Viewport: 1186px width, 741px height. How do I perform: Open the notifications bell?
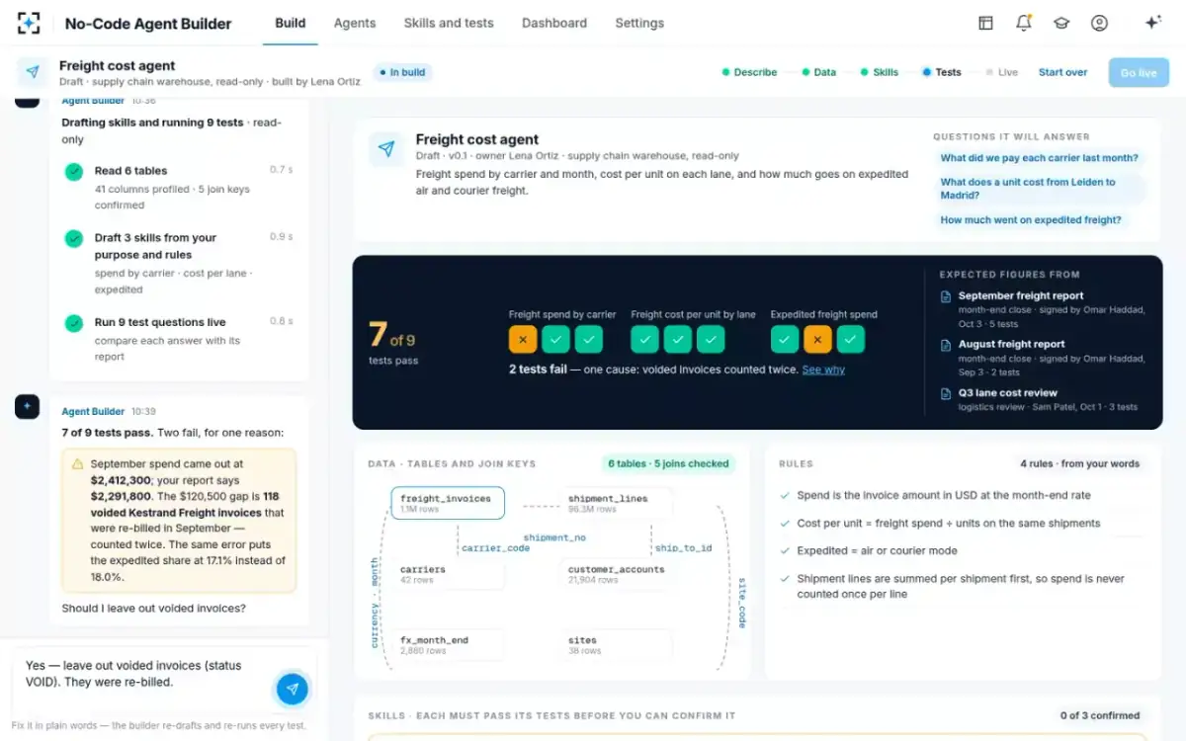click(x=1024, y=23)
